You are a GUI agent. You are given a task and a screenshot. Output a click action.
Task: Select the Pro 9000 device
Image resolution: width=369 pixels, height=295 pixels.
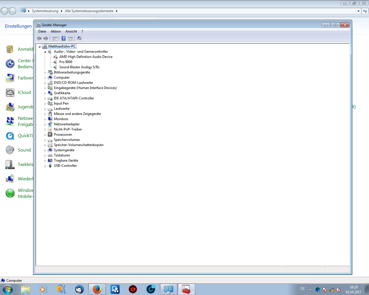[x=66, y=62]
